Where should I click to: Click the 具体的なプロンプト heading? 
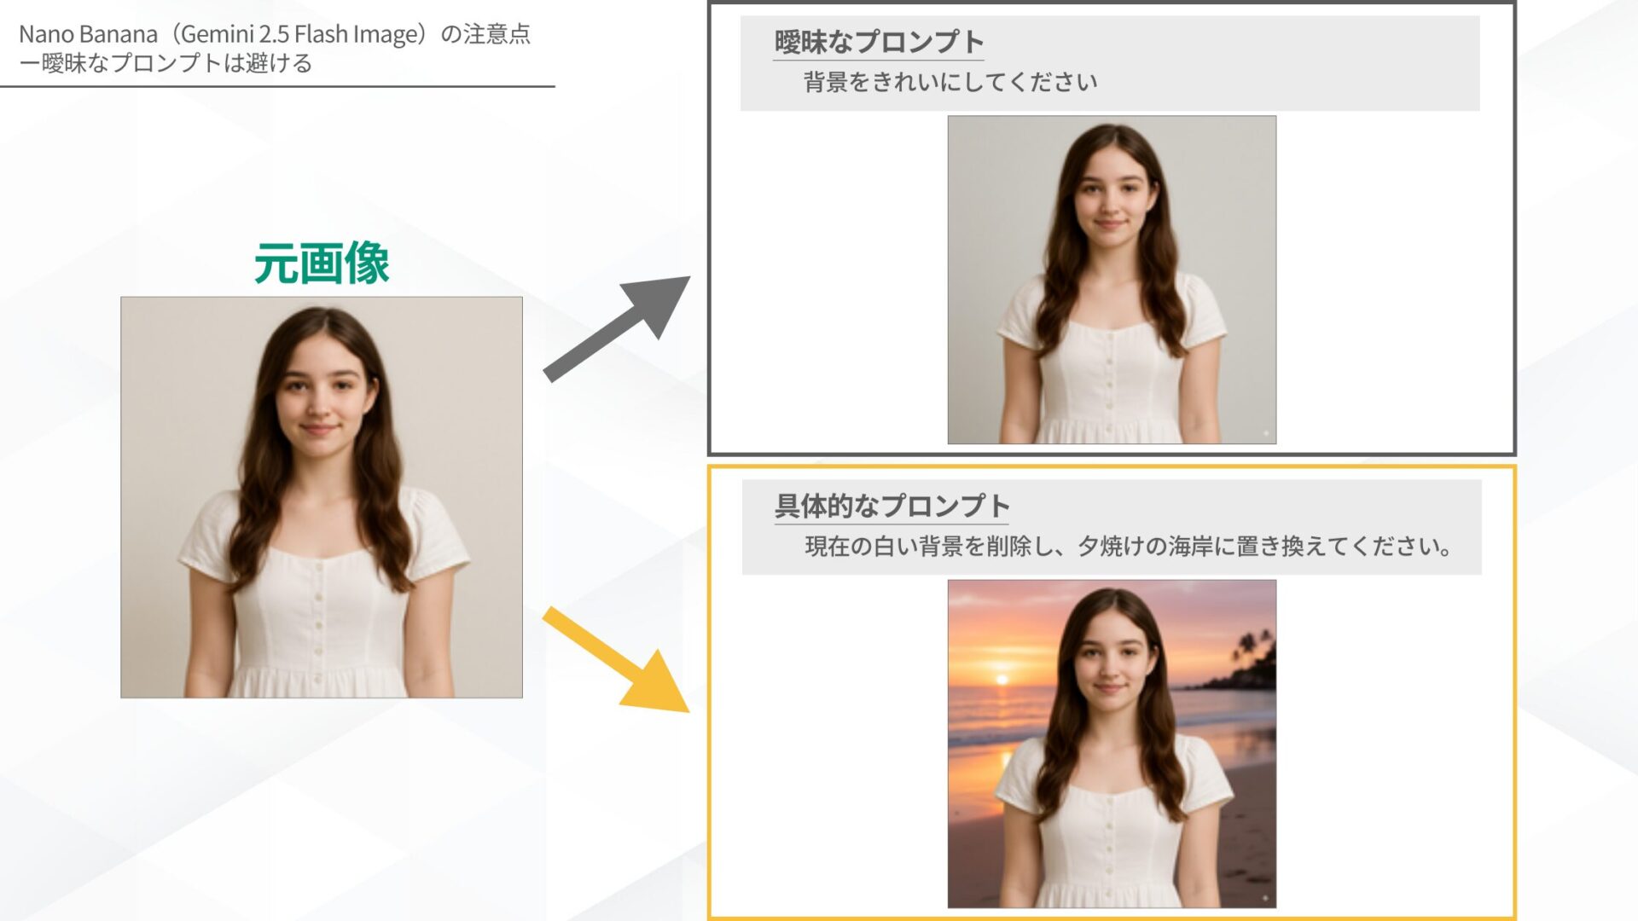891,506
